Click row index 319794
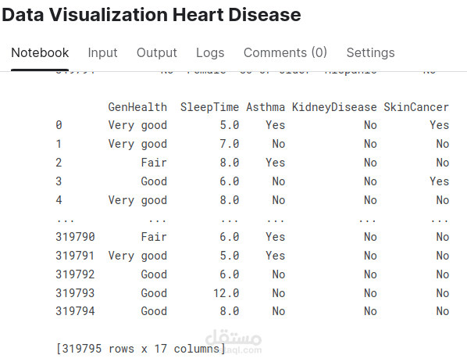This screenshot has height=362, width=467. pyautogui.click(x=75, y=311)
